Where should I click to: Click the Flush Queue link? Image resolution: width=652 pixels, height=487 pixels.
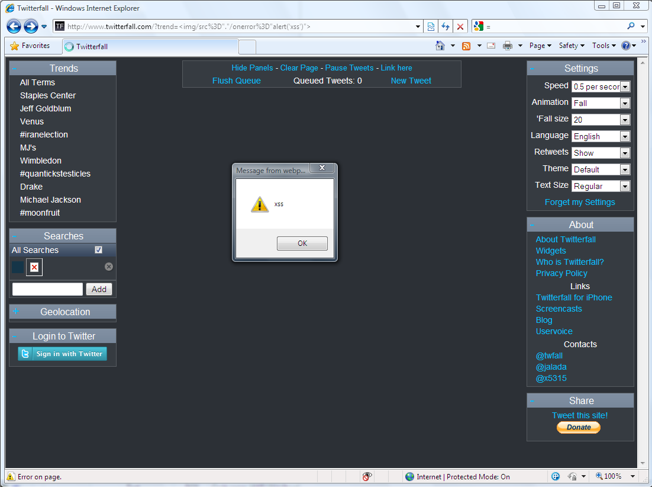237,81
